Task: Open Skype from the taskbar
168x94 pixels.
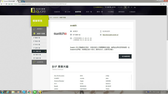Action: click(x=24, y=92)
